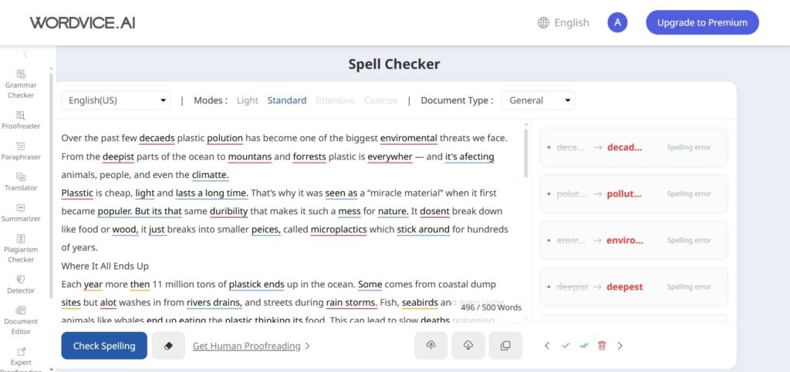Open the Grammar Checker tool in sidebar
Viewport: 790px width, 372px height.
[21, 84]
